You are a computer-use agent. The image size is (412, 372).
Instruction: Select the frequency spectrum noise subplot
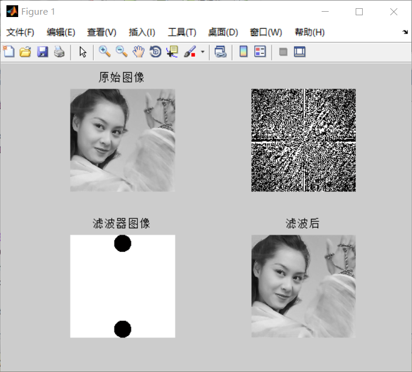[x=303, y=140]
